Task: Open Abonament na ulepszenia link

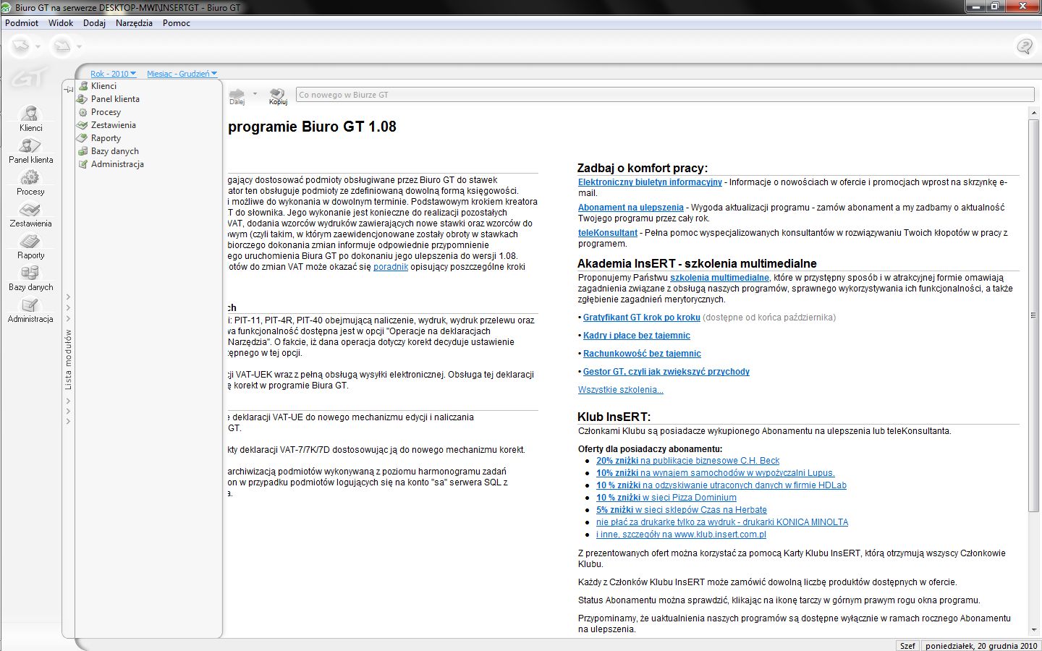Action: [630, 208]
